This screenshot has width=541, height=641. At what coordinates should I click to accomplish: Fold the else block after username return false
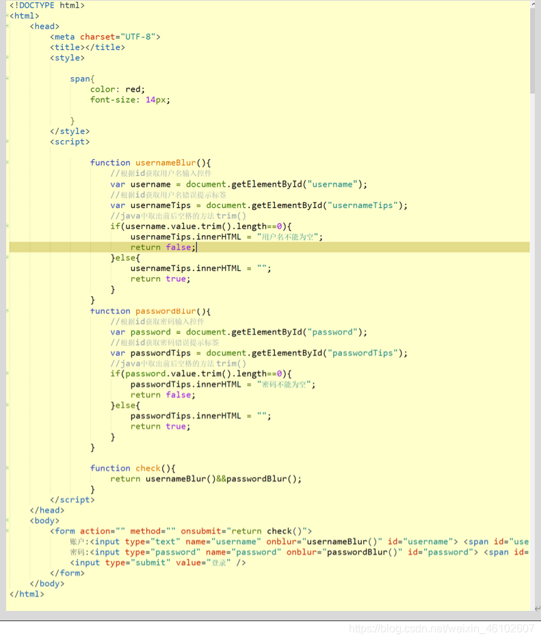[x=8, y=257]
